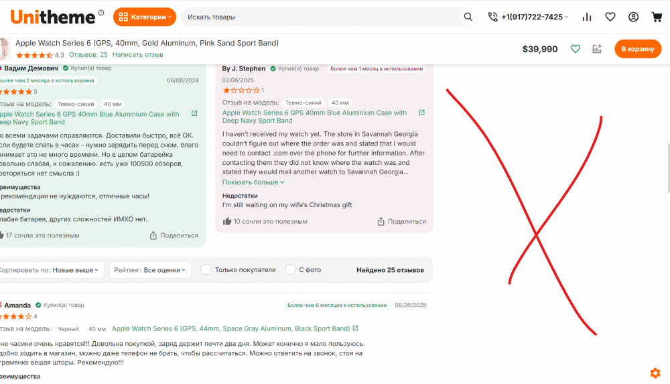Click Найдено 25 отзывов text
Screen dimensions: 670x384
tap(390, 270)
